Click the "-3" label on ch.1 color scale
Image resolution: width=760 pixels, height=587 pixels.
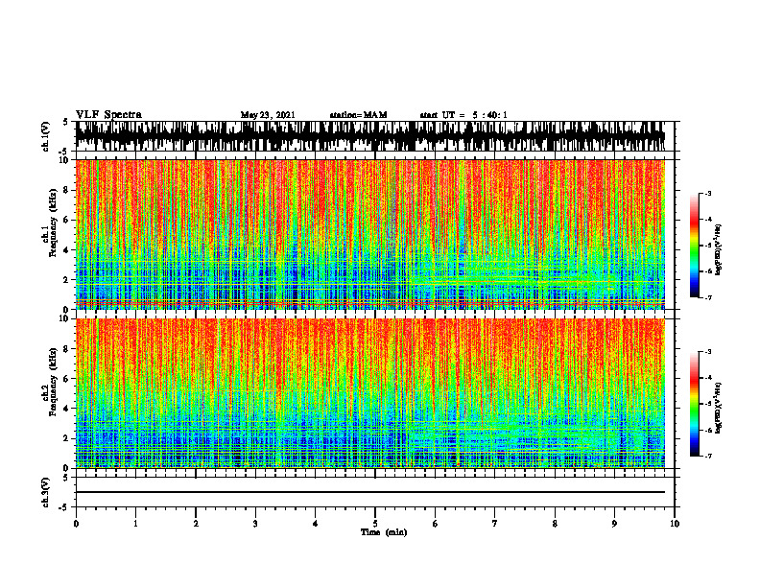[708, 194]
